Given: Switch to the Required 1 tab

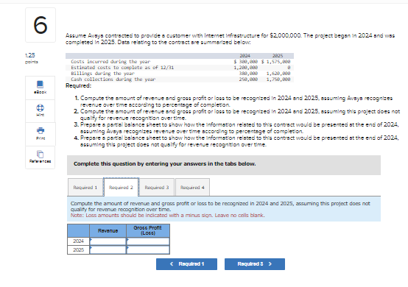Looking at the screenshot, I should click(85, 188).
